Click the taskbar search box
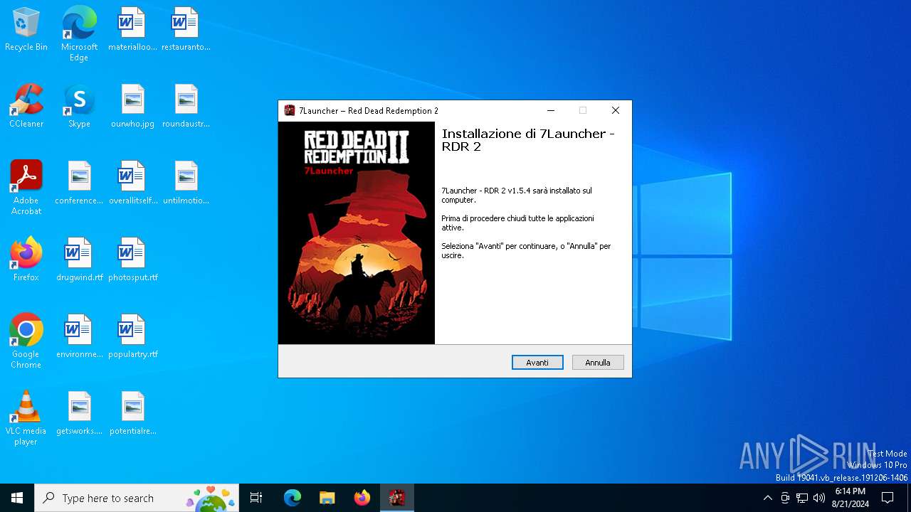911x512 pixels. click(137, 498)
